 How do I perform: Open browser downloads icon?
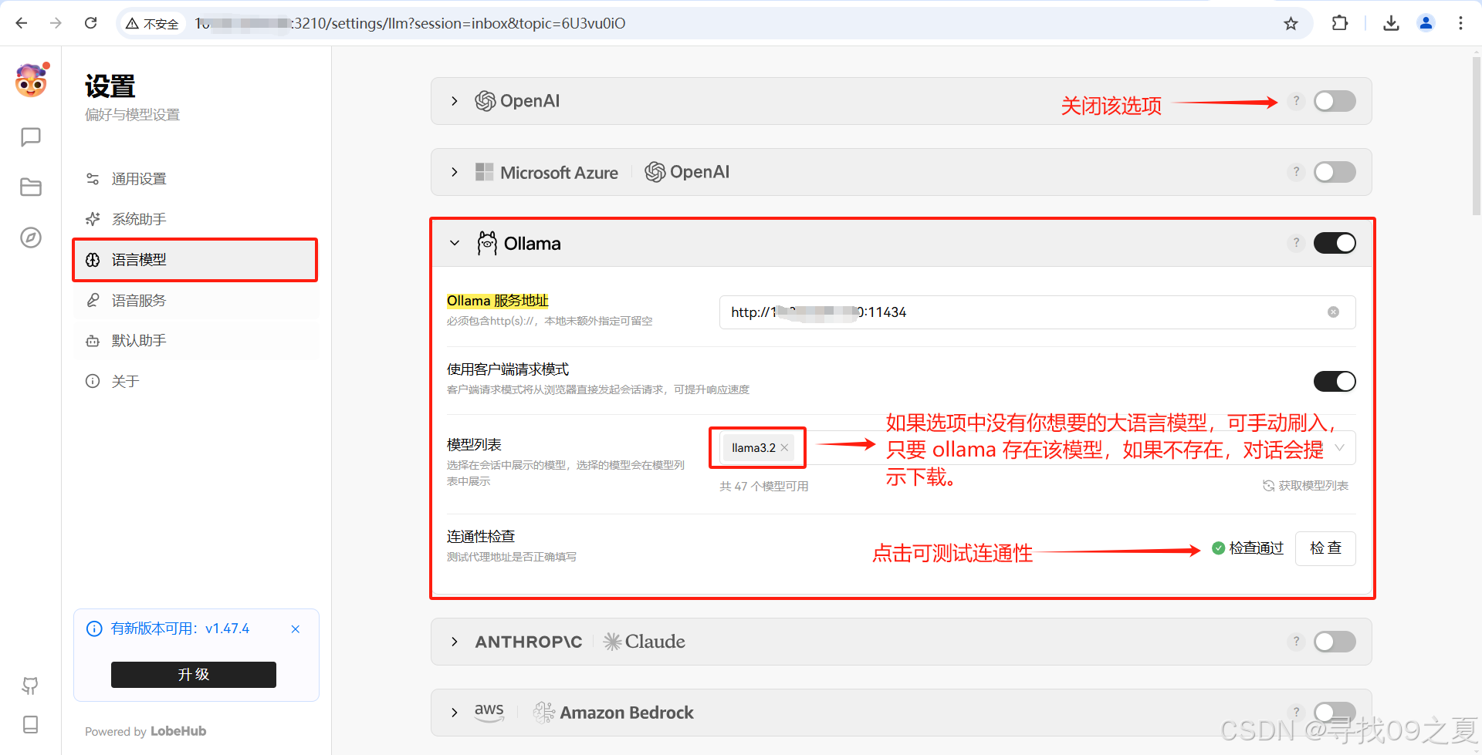pos(1391,23)
